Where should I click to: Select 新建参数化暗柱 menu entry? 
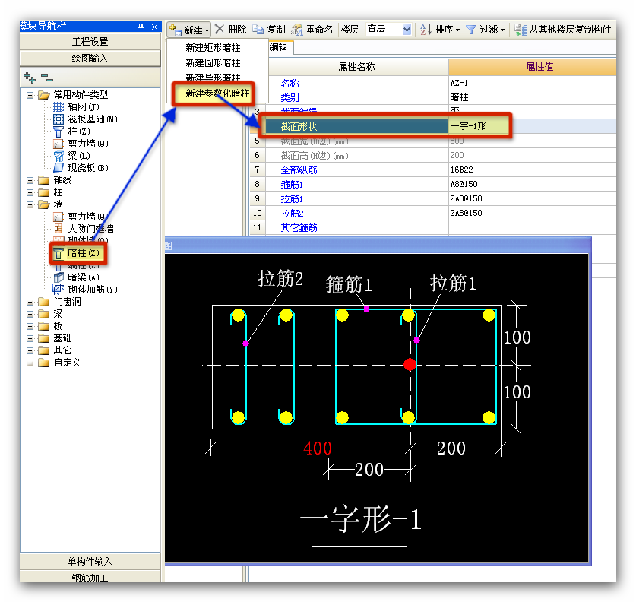217,93
